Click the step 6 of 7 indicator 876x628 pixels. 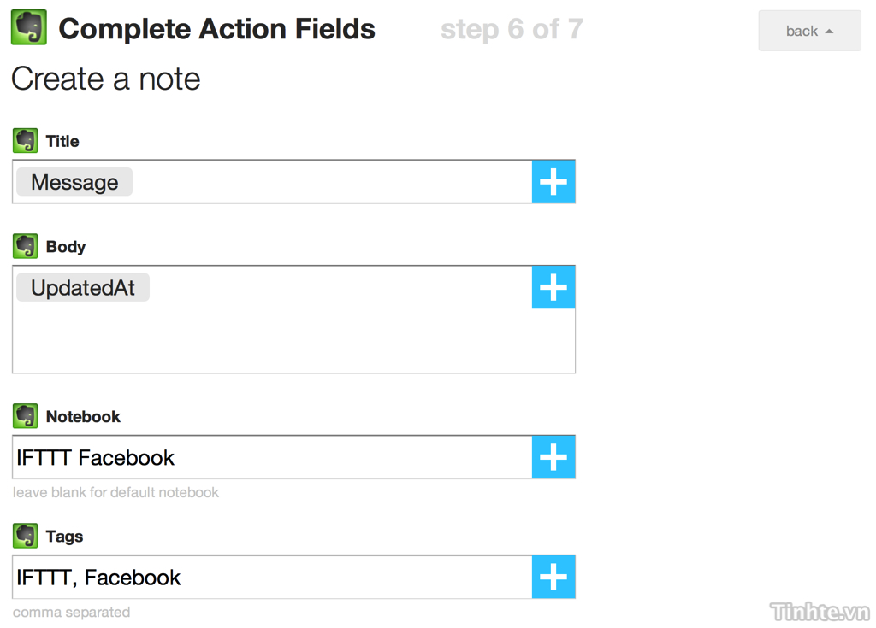[512, 29]
